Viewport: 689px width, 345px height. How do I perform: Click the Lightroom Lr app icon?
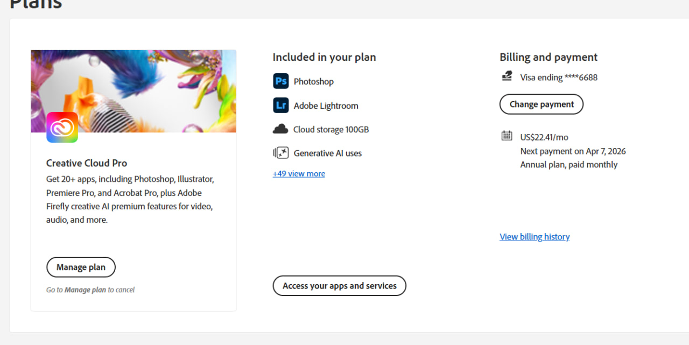pyautogui.click(x=280, y=105)
